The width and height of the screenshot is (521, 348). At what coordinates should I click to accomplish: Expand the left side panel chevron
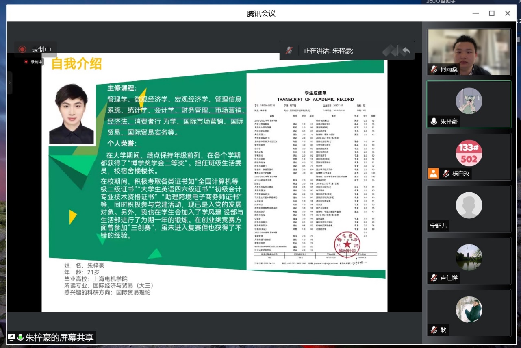10,82
